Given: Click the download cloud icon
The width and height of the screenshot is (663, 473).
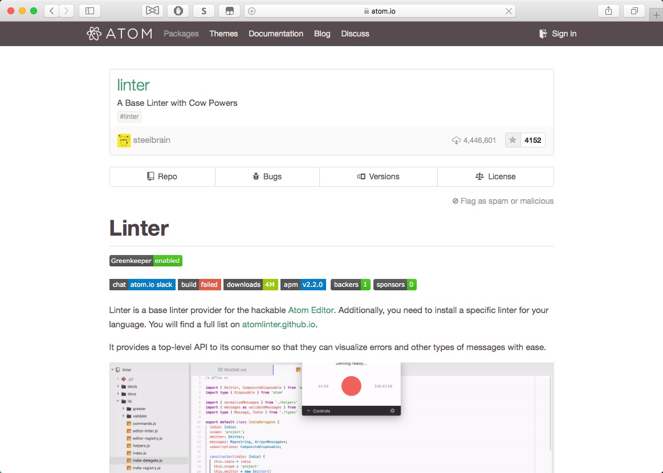Looking at the screenshot, I should pos(456,140).
